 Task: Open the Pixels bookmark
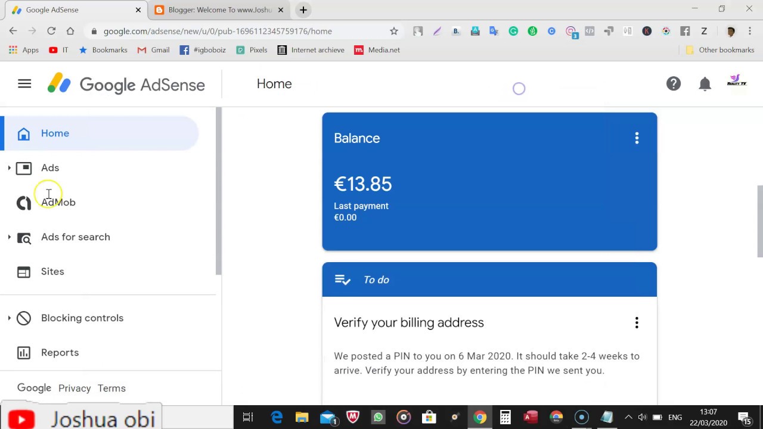coord(251,50)
